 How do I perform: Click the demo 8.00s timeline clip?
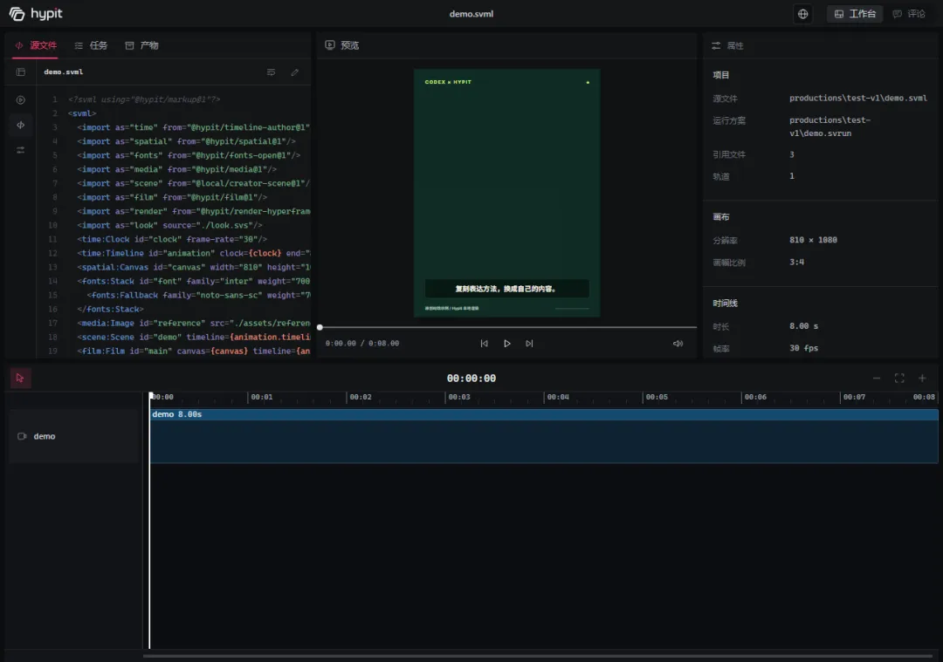click(x=544, y=436)
